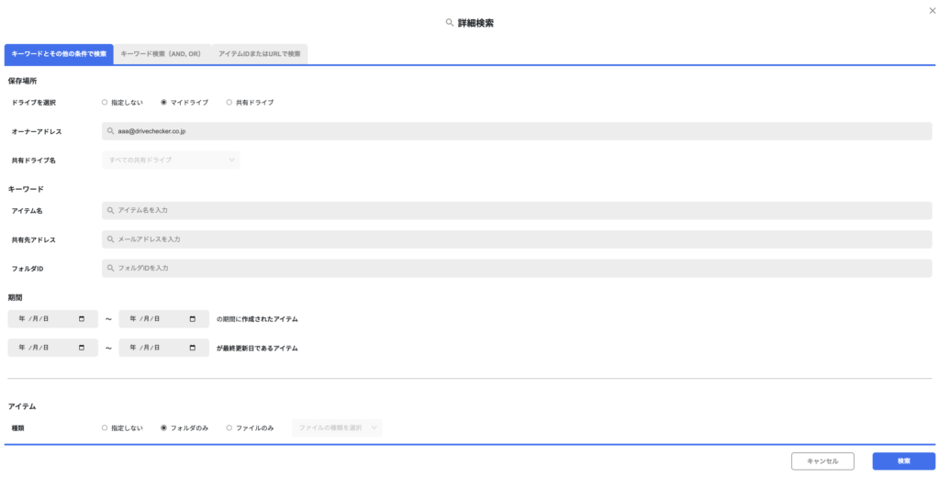The height and width of the screenshot is (488, 940).
Task: Open ファイルの種類を選択 dropdown
Action: point(336,427)
